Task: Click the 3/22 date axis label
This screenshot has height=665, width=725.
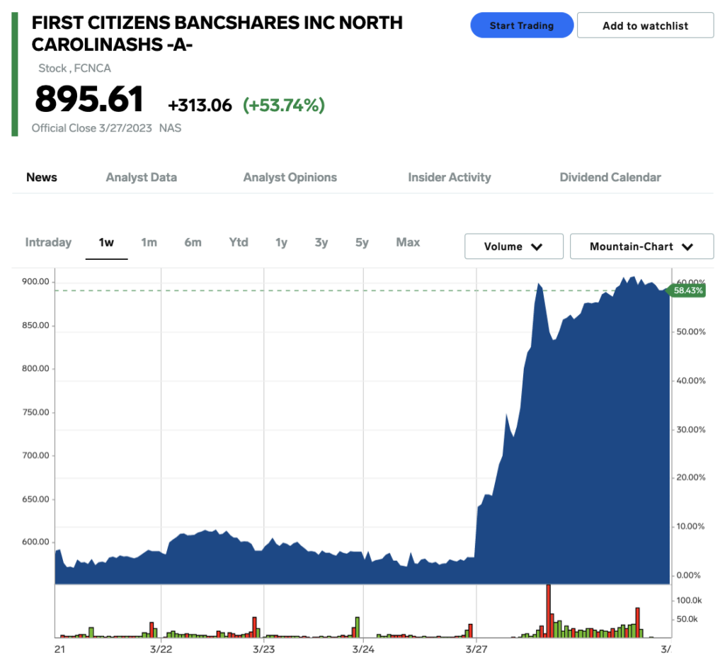Action: (x=161, y=649)
